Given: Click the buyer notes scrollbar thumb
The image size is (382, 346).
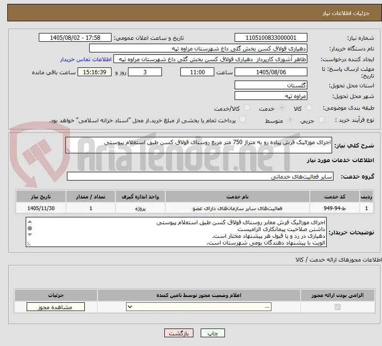Looking at the screenshot, I should click(x=30, y=228).
